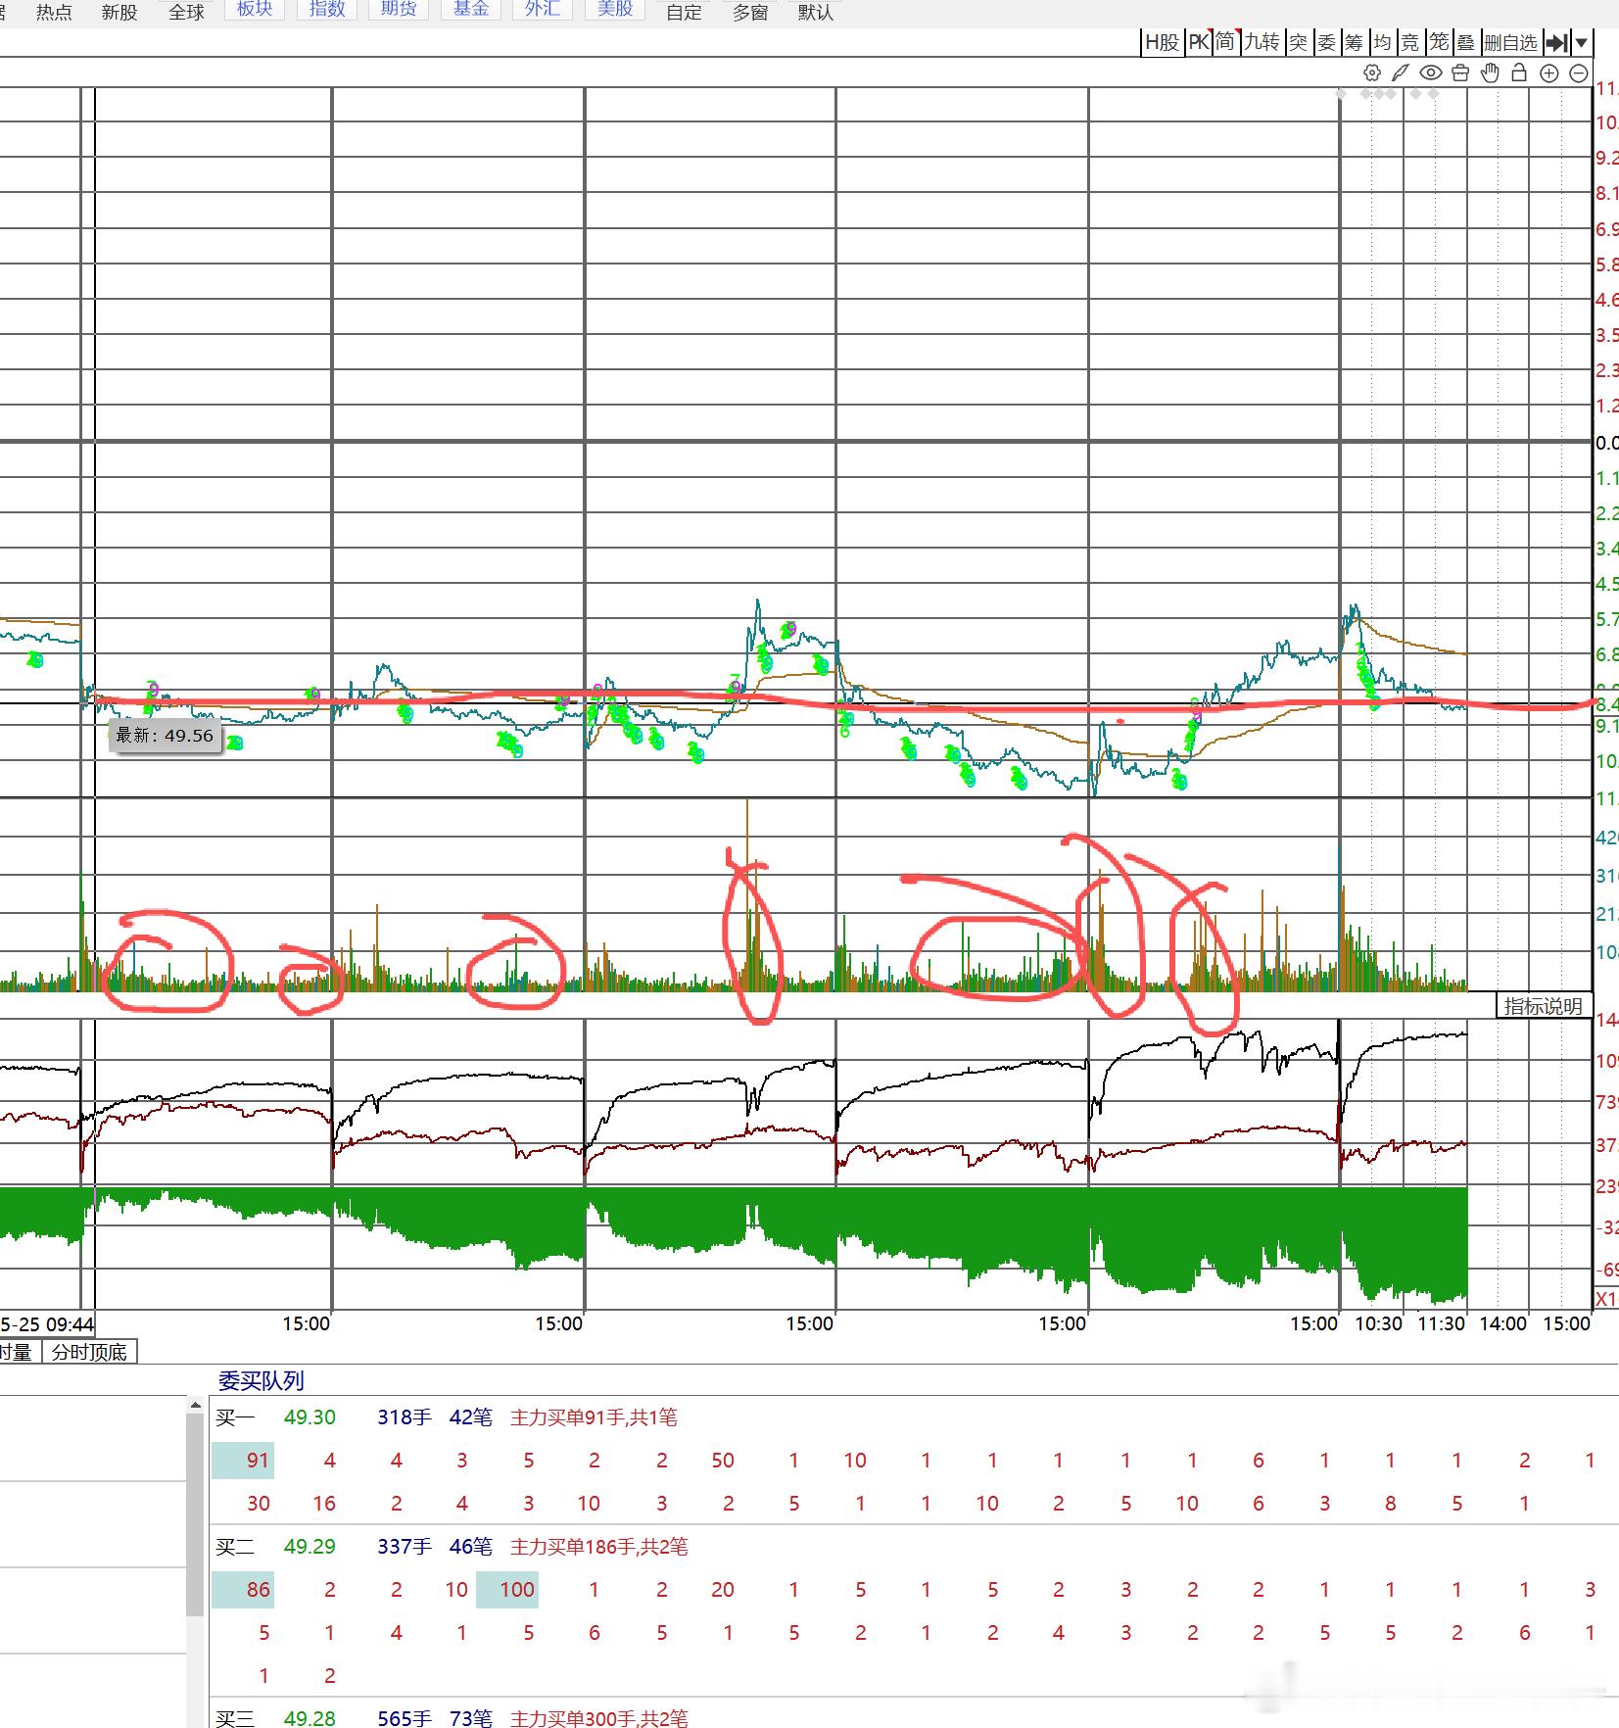Viewport: 1619px width, 1728px height.
Task: Click highlighted order cell 86 in 买二
Action: 243,1589
